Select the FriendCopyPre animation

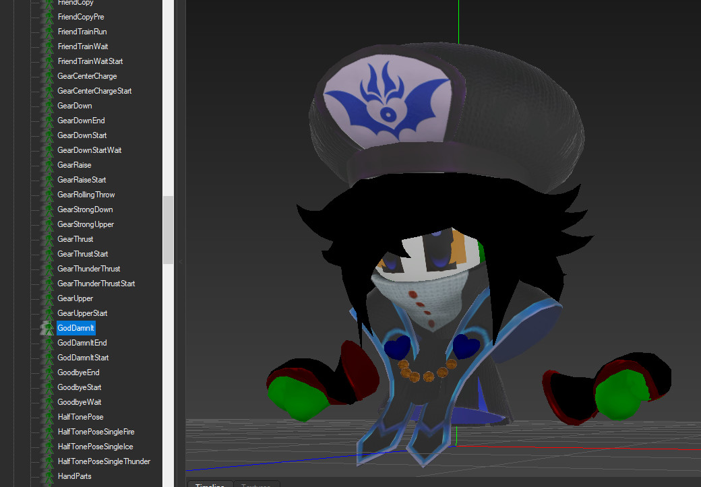80,17
